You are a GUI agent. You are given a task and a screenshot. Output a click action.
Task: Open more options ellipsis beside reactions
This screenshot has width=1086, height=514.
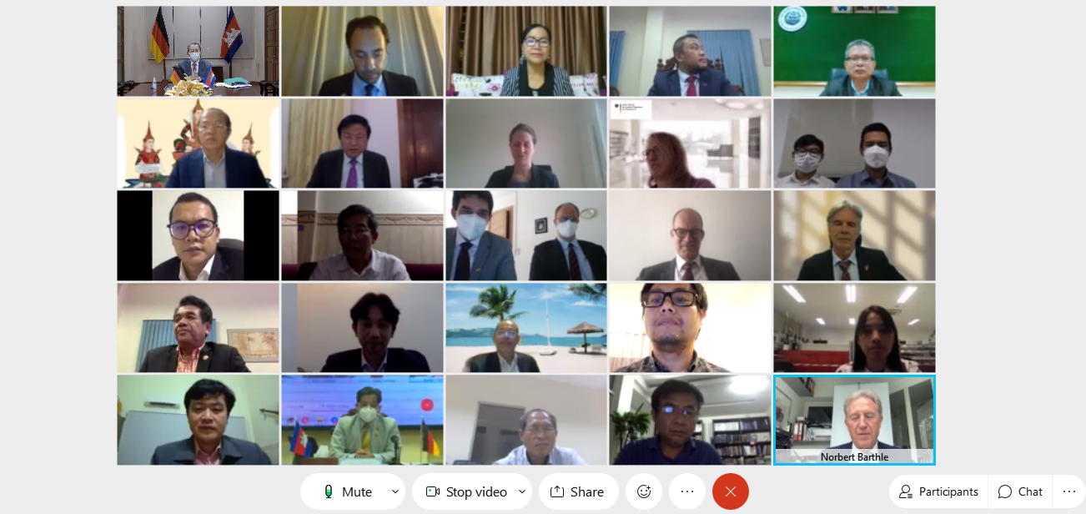687,491
